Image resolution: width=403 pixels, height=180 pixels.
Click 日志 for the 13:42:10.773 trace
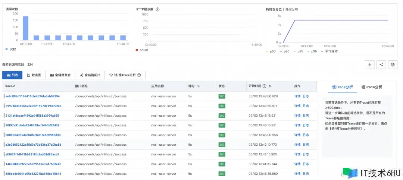(x=306, y=145)
